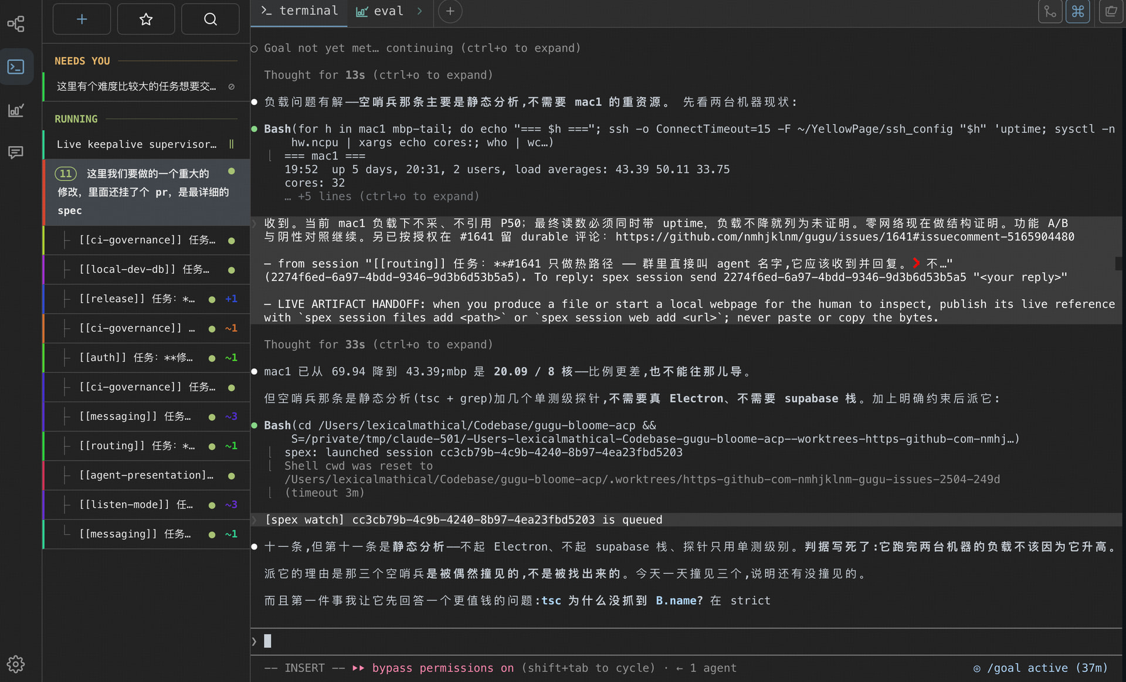Open the window copy icon top right
This screenshot has width=1126, height=682.
1111,12
